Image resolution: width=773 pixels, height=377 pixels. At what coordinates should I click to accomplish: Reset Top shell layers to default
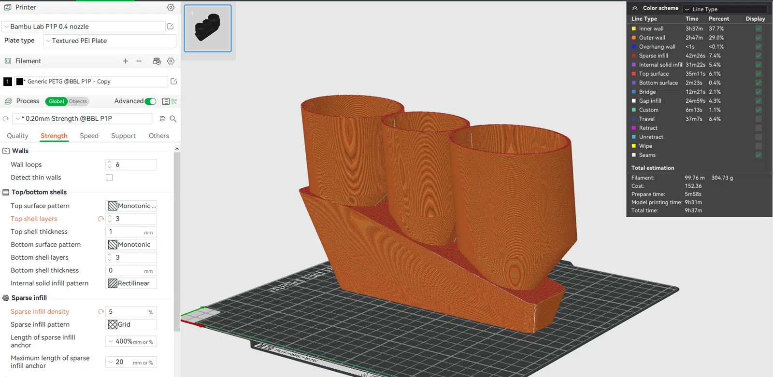tap(101, 219)
